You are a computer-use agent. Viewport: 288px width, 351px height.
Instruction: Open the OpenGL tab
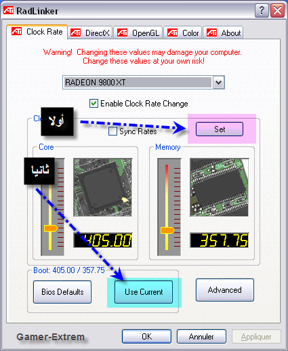pos(138,33)
